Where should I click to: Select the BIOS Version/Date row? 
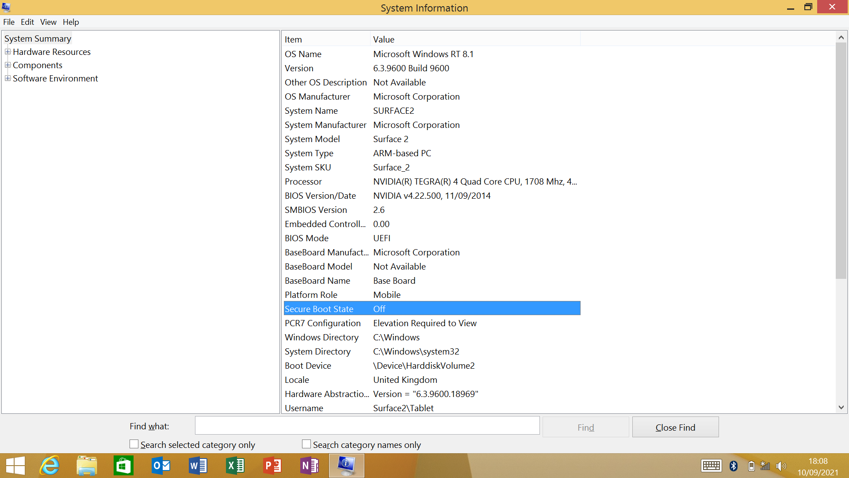tap(432, 196)
